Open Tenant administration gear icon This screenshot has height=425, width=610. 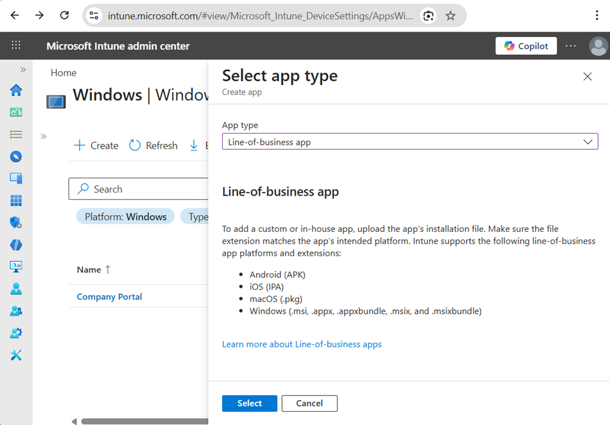(x=17, y=332)
